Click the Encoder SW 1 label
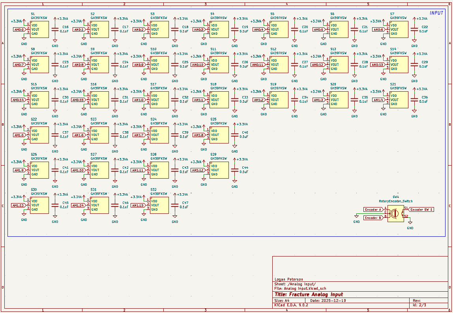Image resolution: width=453 pixels, height=313 pixels. click(421, 209)
